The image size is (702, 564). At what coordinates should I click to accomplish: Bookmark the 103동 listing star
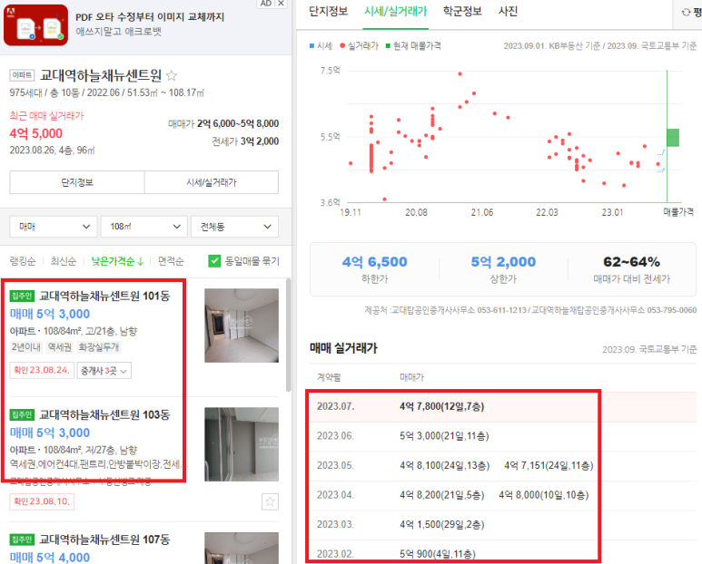270,501
